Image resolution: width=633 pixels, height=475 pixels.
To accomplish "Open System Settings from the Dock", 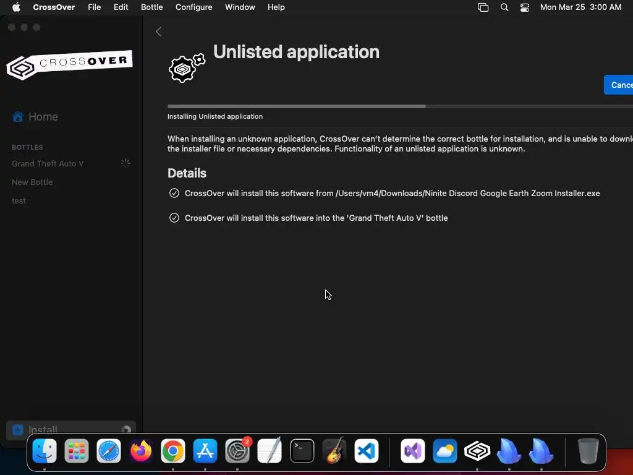I will tap(237, 451).
